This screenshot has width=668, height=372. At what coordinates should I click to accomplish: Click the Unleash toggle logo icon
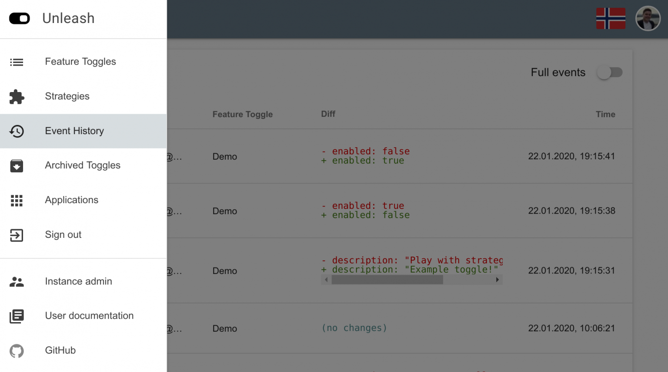click(x=19, y=18)
